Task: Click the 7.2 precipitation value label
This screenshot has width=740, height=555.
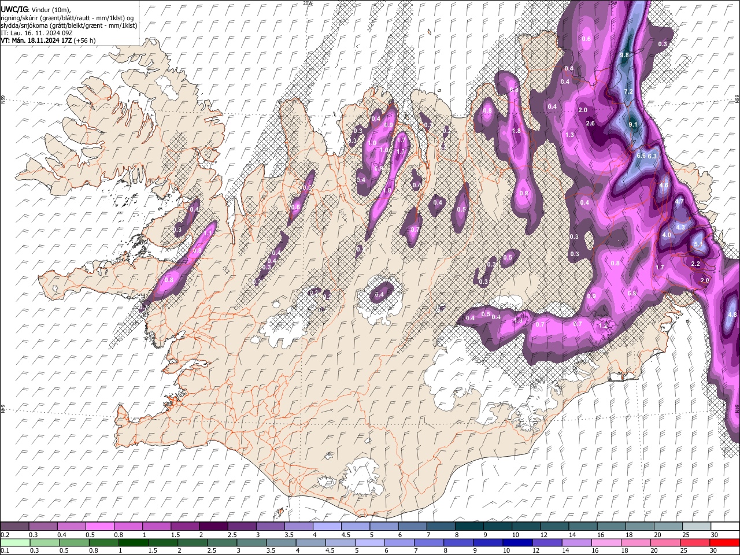Action: [629, 92]
